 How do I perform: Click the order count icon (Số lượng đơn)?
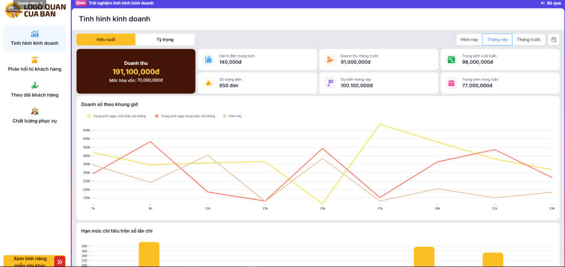[208, 83]
